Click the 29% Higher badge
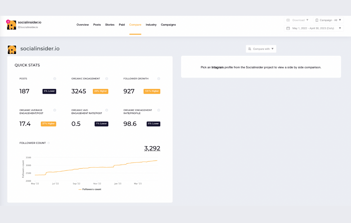The width and height of the screenshot is (351, 223). point(101,91)
